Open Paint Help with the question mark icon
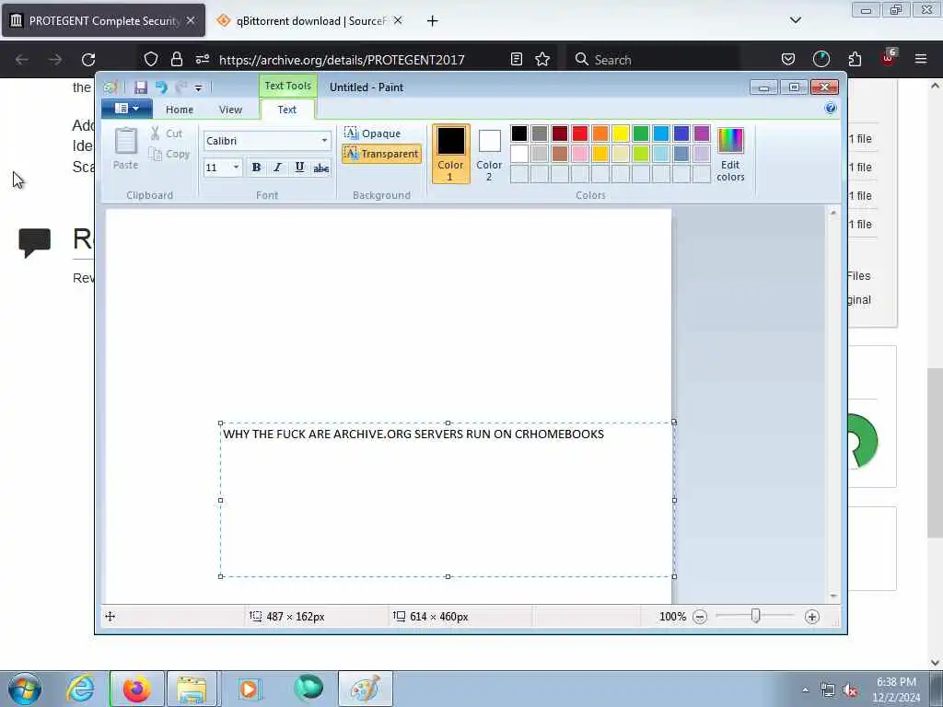 [x=831, y=109]
